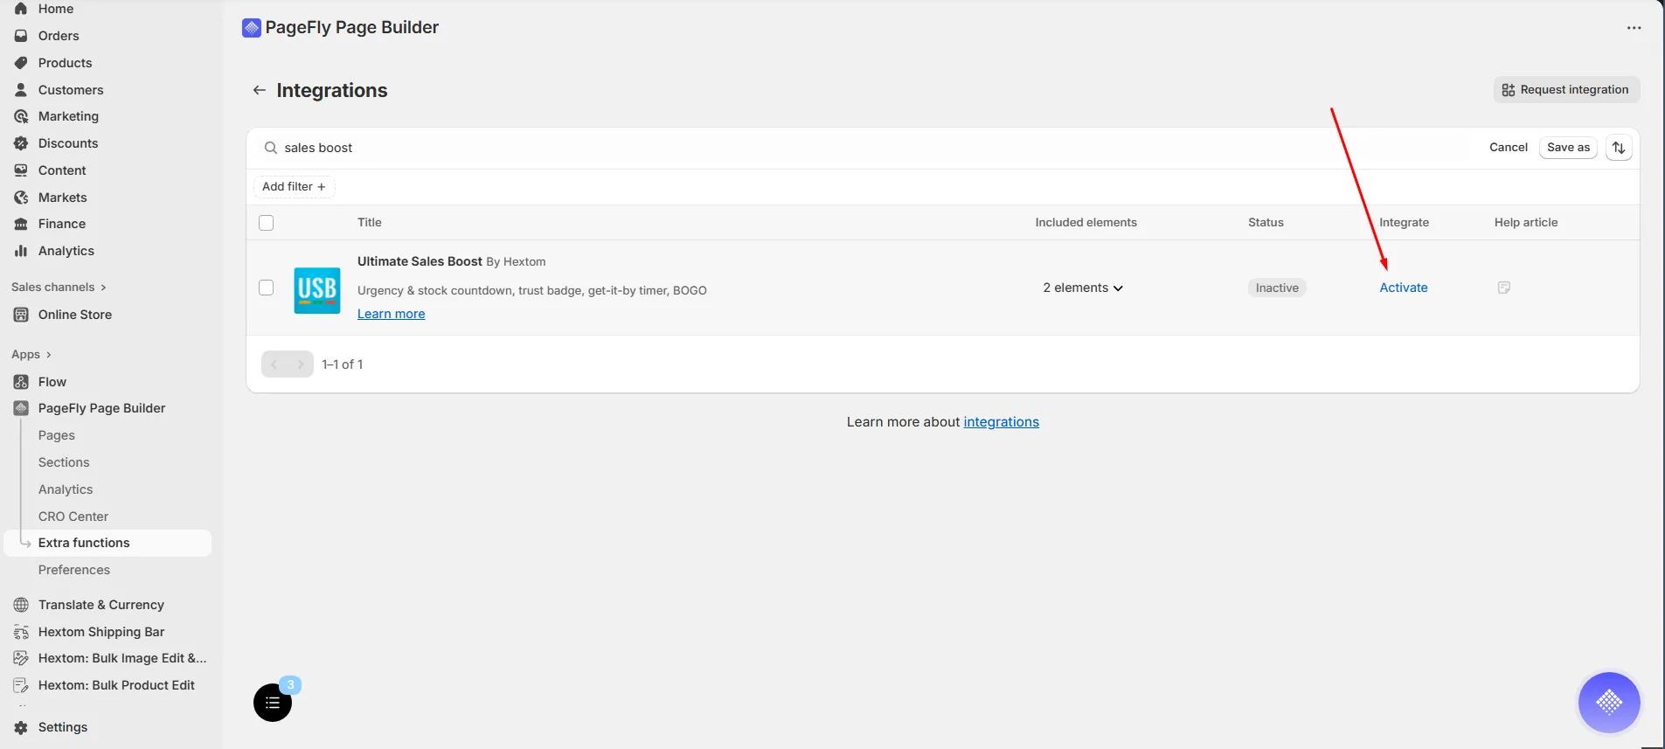Click the Hextom Bulk Product Edit icon
Screen dimensions: 1665x749
pos(21,685)
